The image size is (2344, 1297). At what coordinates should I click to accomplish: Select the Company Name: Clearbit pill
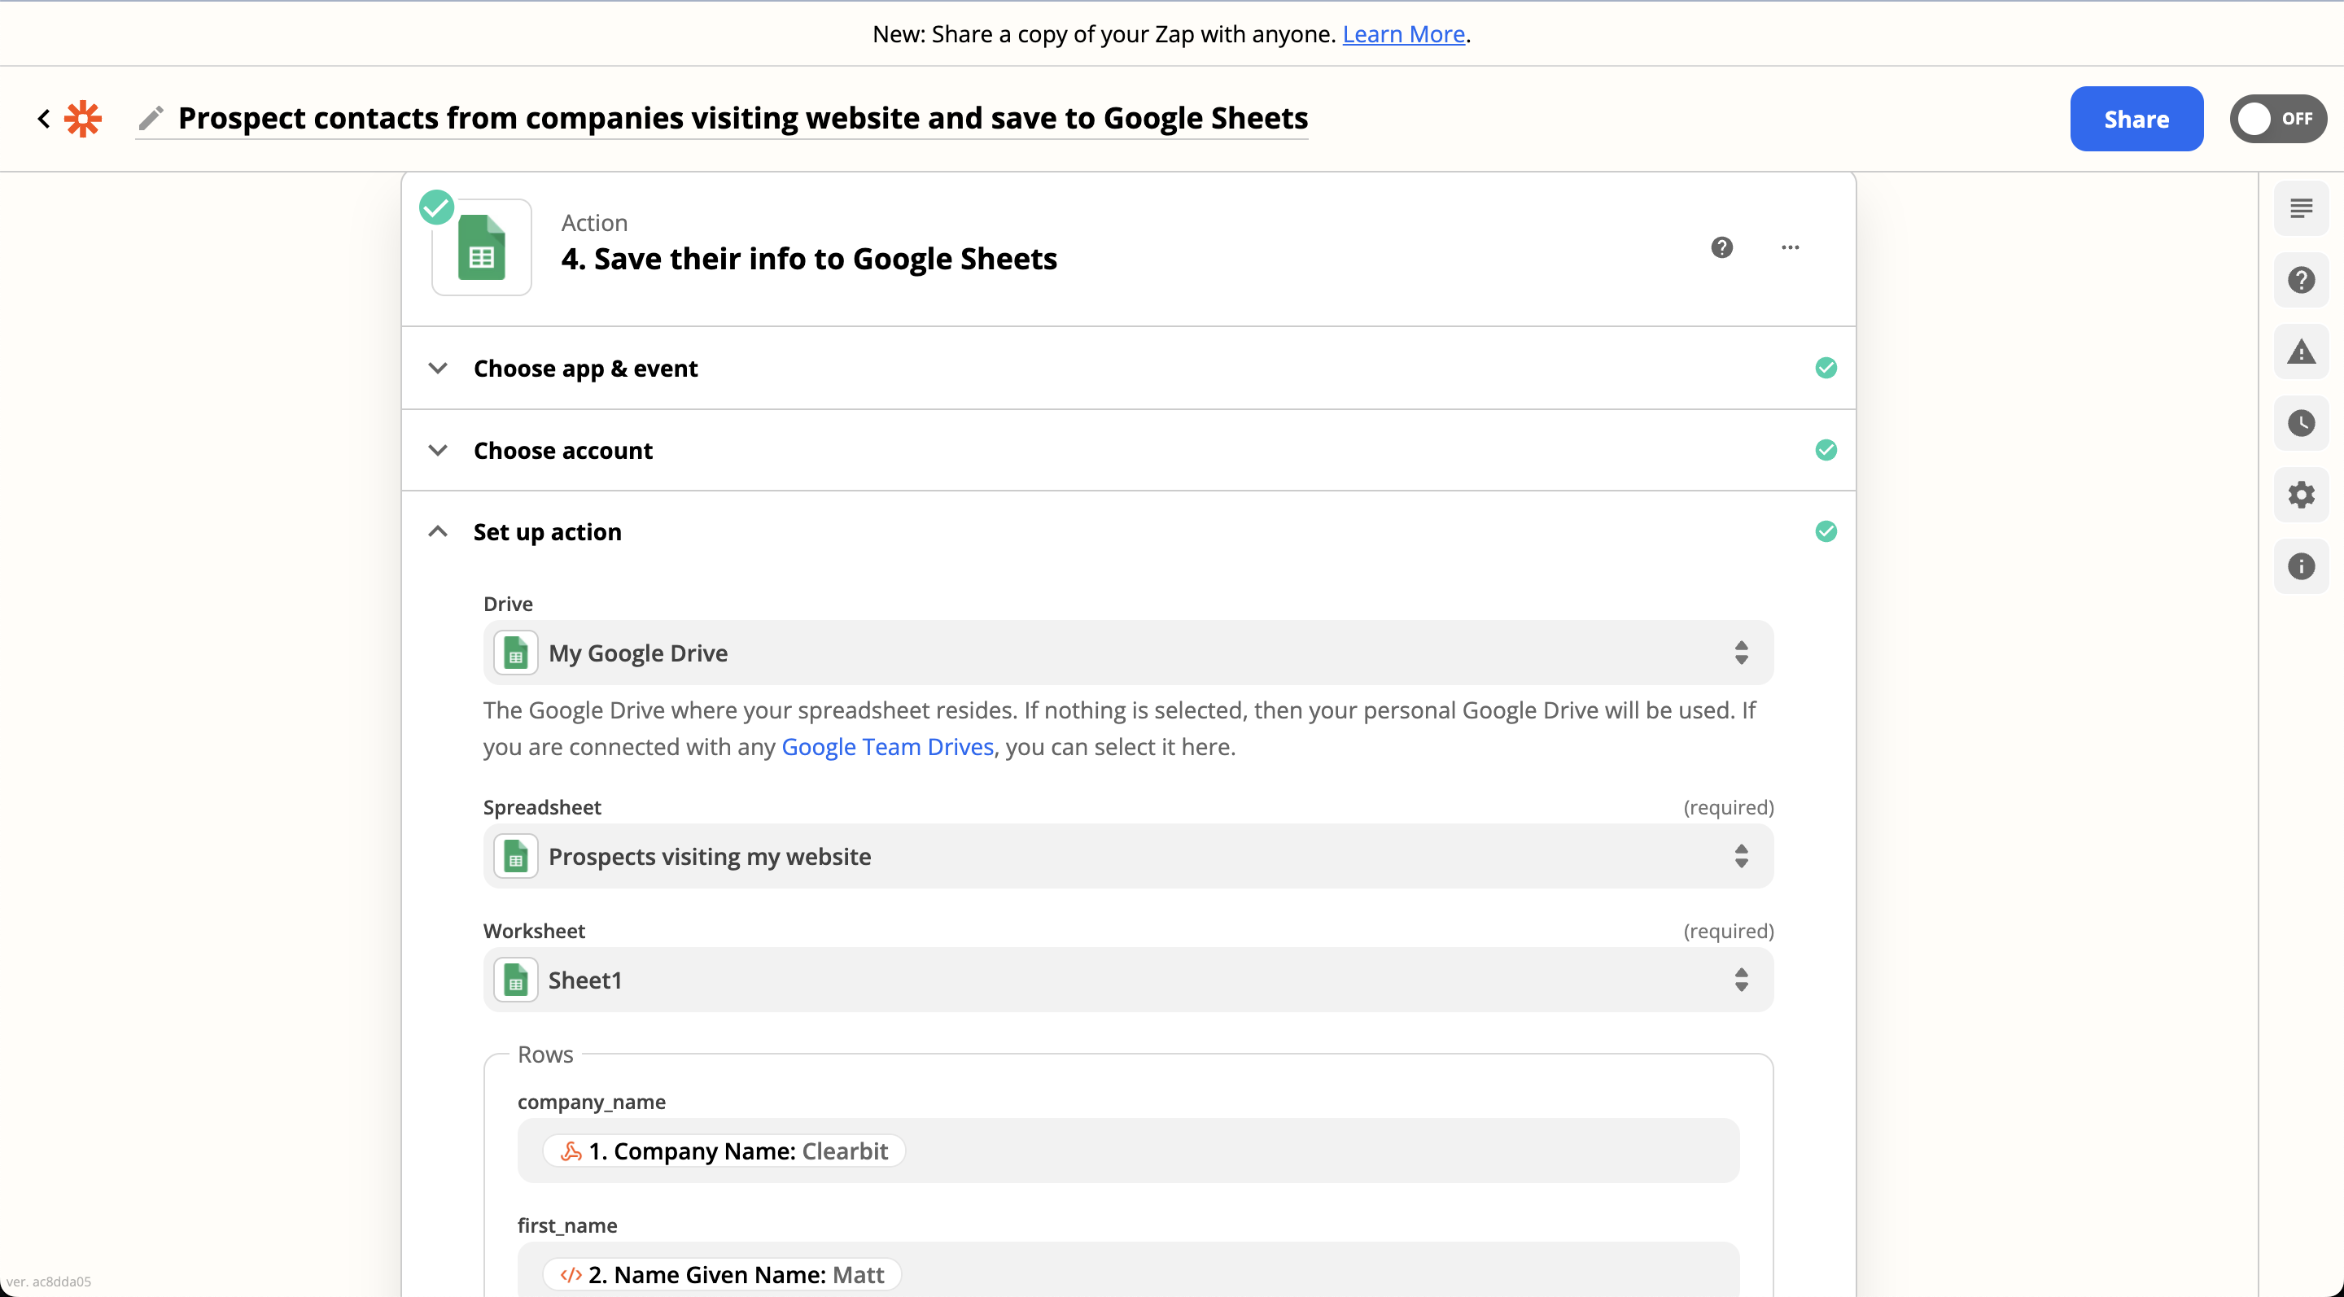[x=724, y=1151]
